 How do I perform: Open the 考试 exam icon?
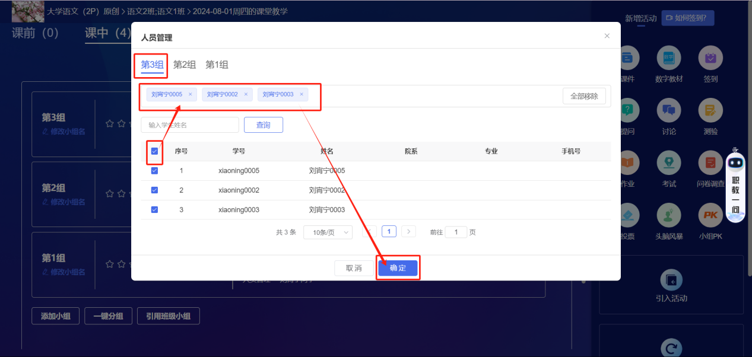point(669,162)
